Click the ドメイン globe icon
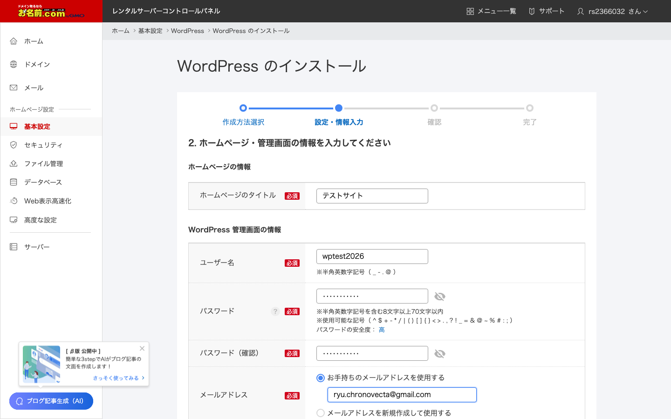671x419 pixels. (14, 64)
